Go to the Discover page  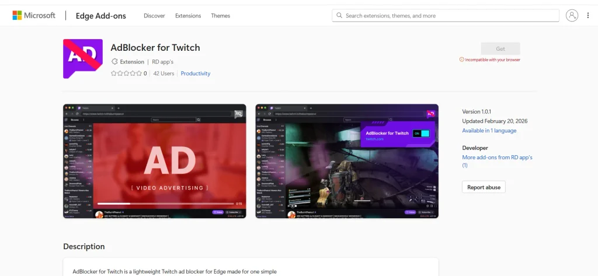pos(154,16)
